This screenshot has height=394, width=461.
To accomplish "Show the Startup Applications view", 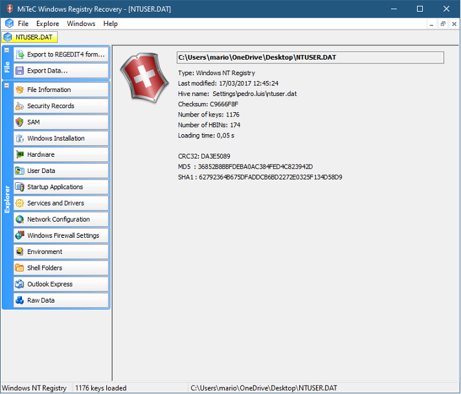I will pyautogui.click(x=61, y=187).
